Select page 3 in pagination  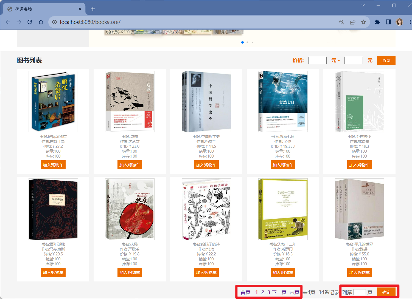click(x=269, y=292)
